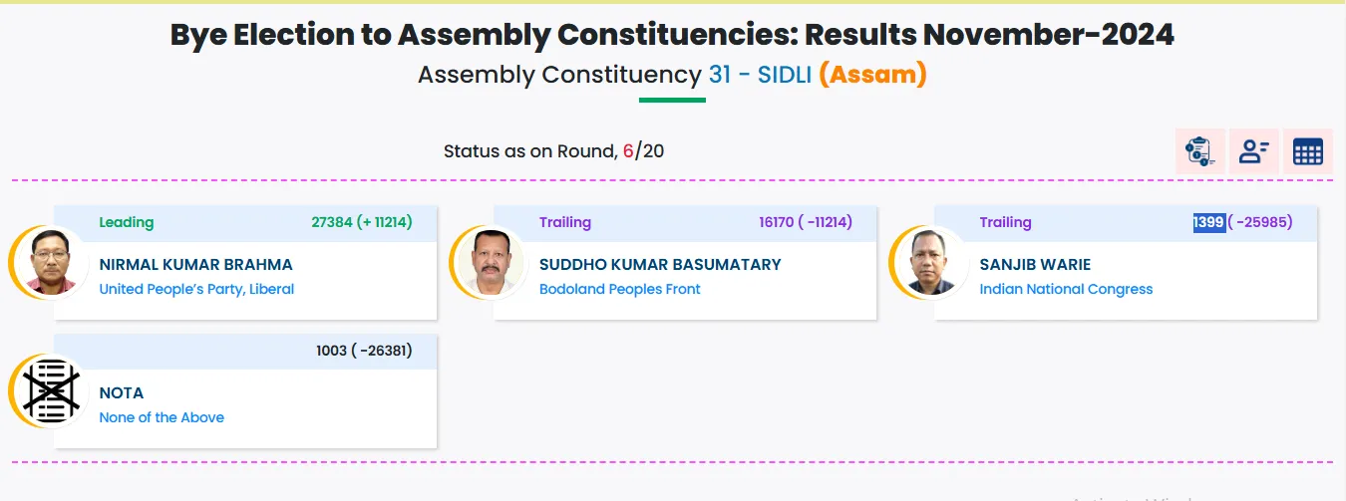Click the 27384 (+ 11214) vote tally

pos(362,222)
